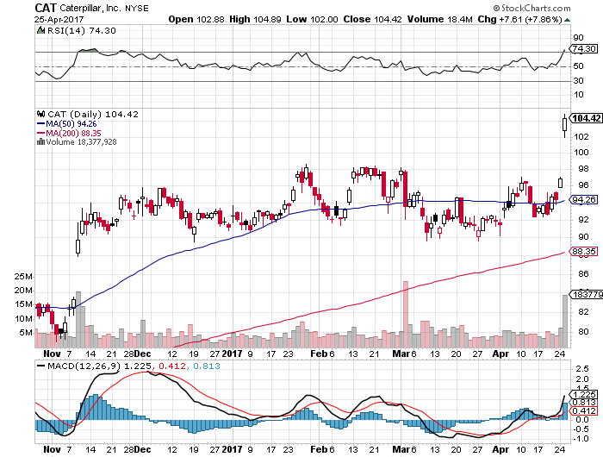Click the CAT (Daily) 104.42 legend
603x457 pixels.
[x=93, y=114]
